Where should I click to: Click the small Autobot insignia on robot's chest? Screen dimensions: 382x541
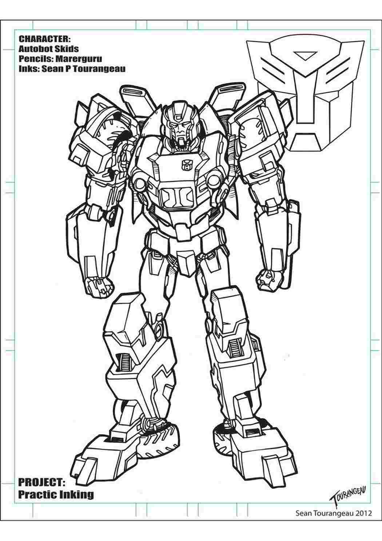[x=187, y=165]
